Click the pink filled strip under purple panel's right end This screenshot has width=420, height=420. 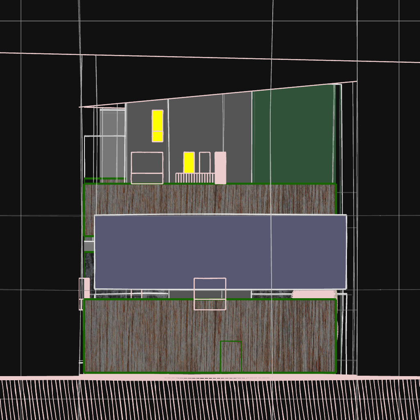pos(314,294)
